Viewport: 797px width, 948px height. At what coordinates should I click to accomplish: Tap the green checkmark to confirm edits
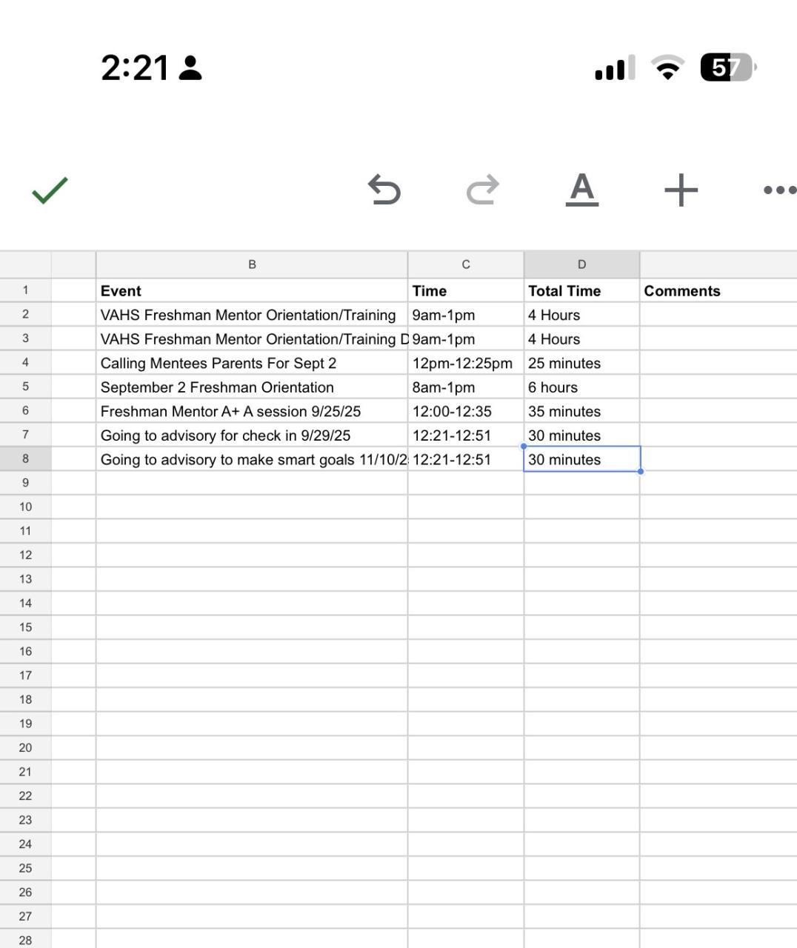pyautogui.click(x=50, y=190)
